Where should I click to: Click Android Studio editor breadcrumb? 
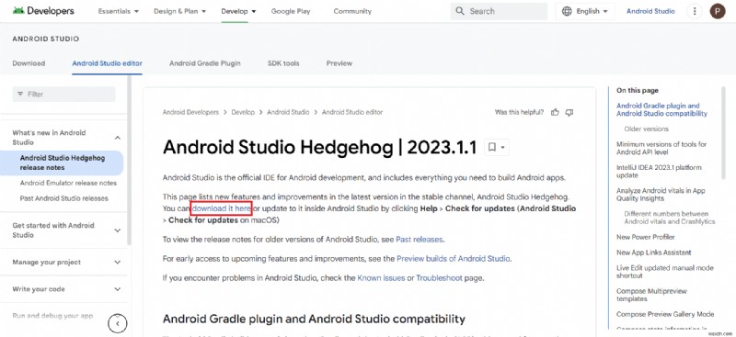pyautogui.click(x=352, y=113)
